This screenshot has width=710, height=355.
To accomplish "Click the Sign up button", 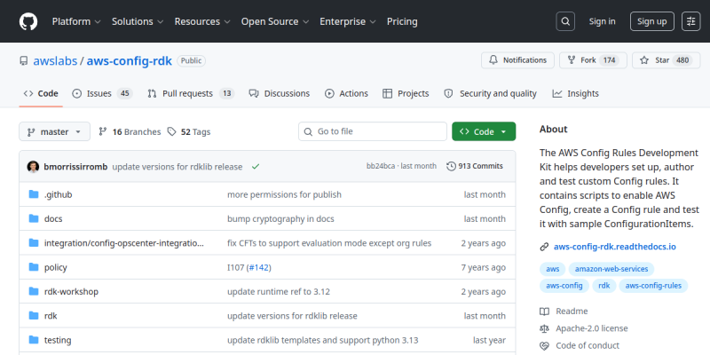I will (x=652, y=21).
